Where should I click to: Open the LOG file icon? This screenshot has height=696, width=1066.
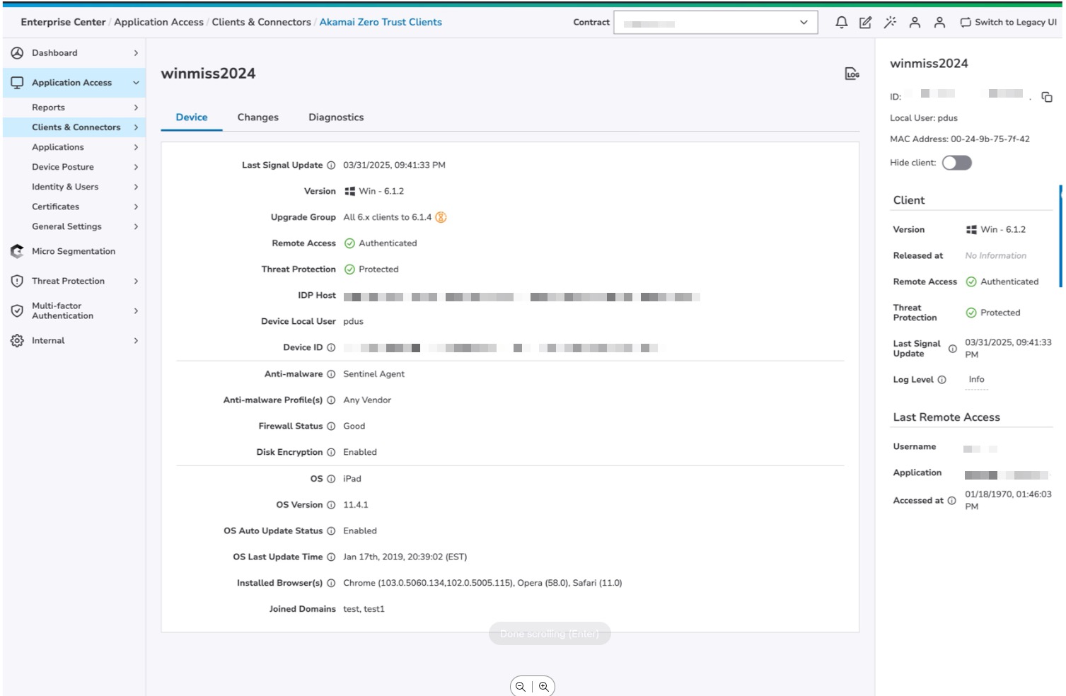(x=852, y=74)
